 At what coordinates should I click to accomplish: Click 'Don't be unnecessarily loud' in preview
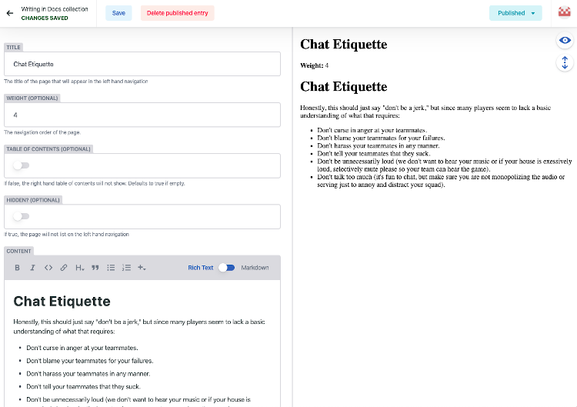click(445, 165)
